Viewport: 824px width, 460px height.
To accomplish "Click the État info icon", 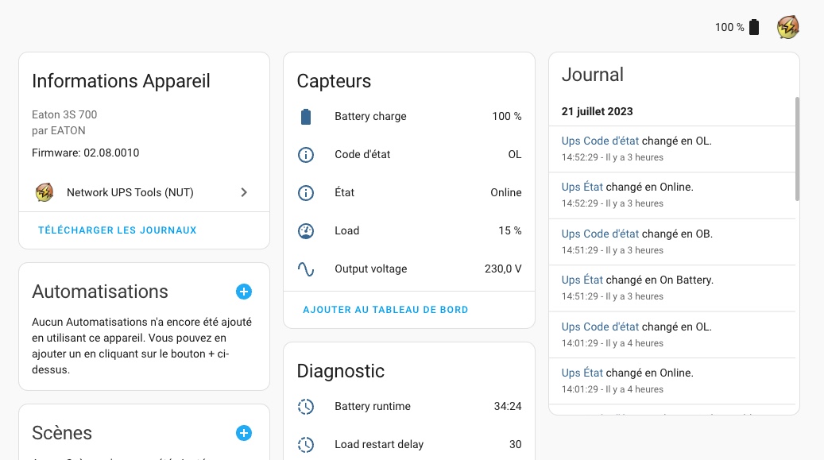I will tap(306, 193).
